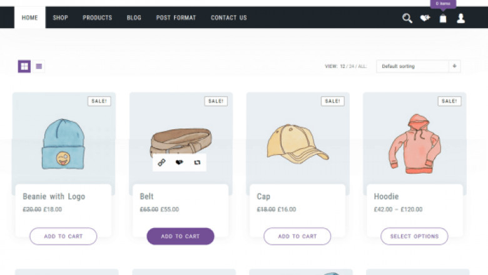
Task: Open the Shop menu item
Action: [x=61, y=17]
